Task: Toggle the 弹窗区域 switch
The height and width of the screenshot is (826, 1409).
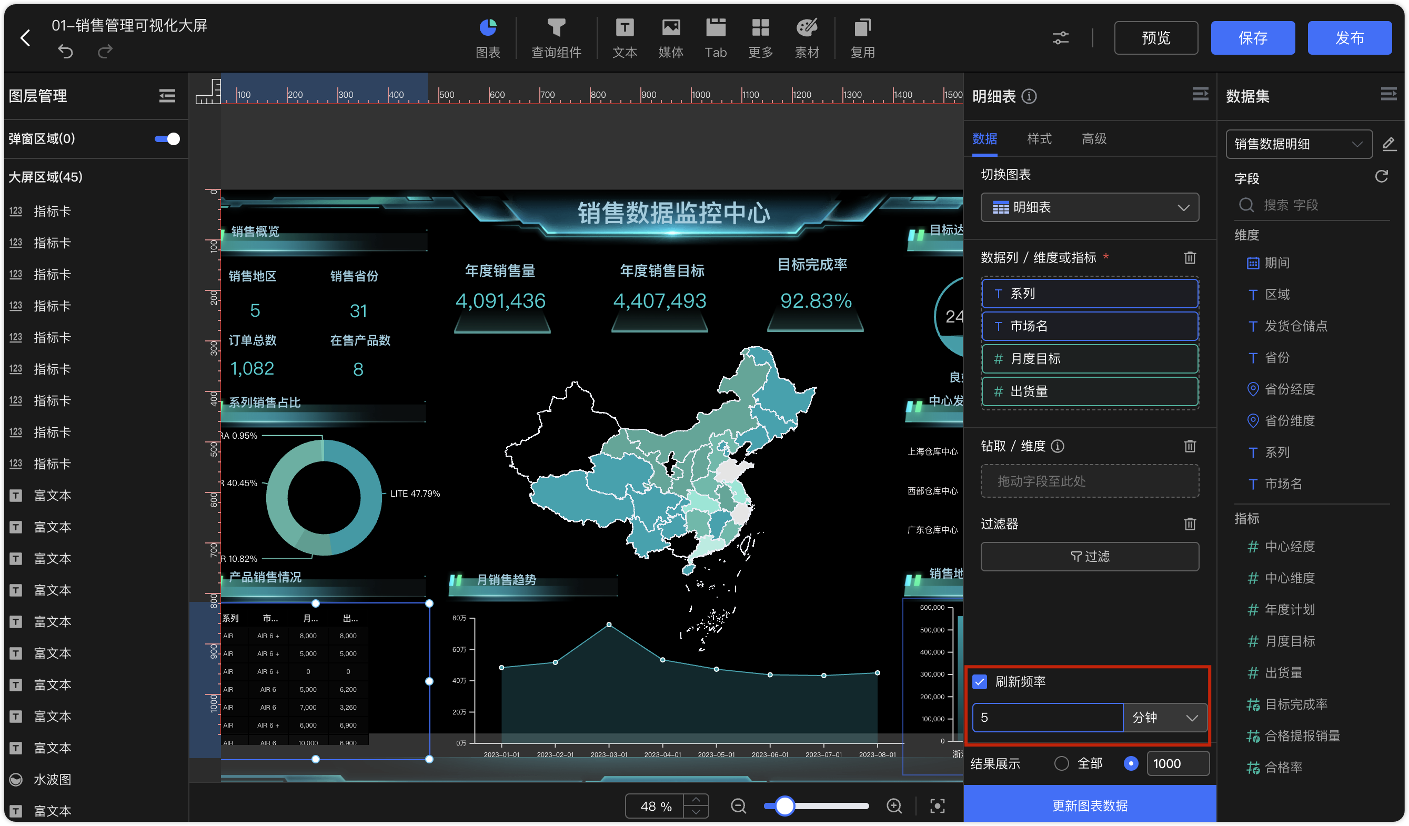Action: (x=167, y=139)
